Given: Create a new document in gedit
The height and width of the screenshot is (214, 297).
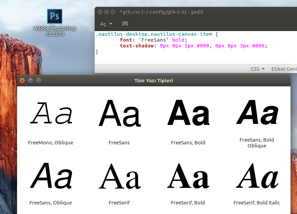Looking at the screenshot, I should point(124,24).
